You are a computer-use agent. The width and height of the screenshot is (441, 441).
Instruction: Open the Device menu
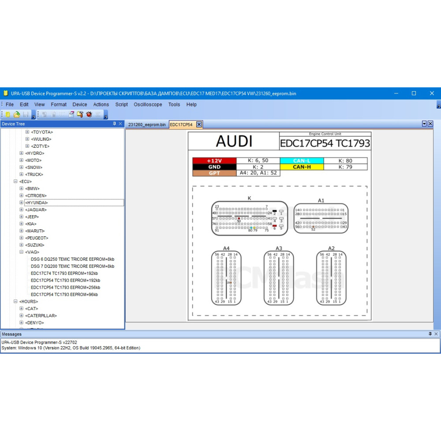[x=79, y=105]
